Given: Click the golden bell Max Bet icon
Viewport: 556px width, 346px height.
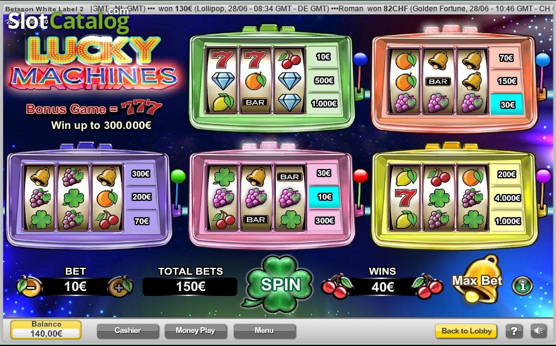Looking at the screenshot, I should click(x=477, y=280).
